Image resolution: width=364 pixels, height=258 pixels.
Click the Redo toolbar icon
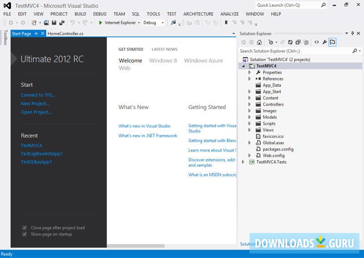tap(85, 23)
